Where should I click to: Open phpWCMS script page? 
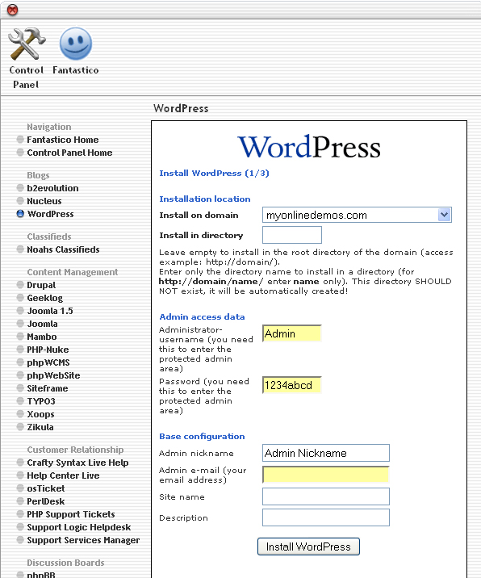(x=48, y=362)
